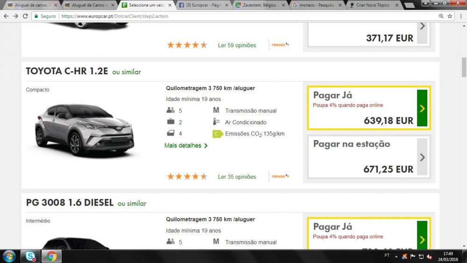
Task: Open the taskbar clock showing 17:49
Action: [448, 256]
